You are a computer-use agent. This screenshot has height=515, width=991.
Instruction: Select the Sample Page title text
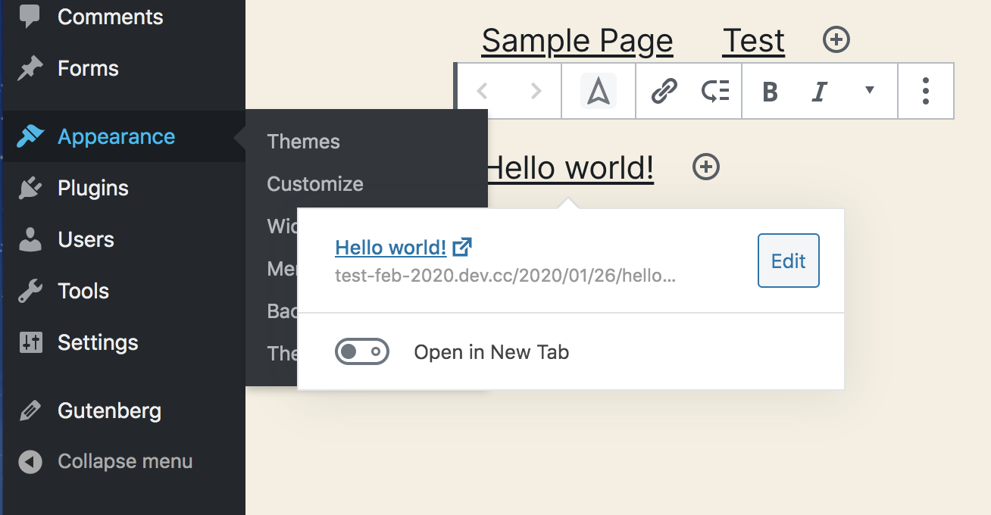[577, 40]
